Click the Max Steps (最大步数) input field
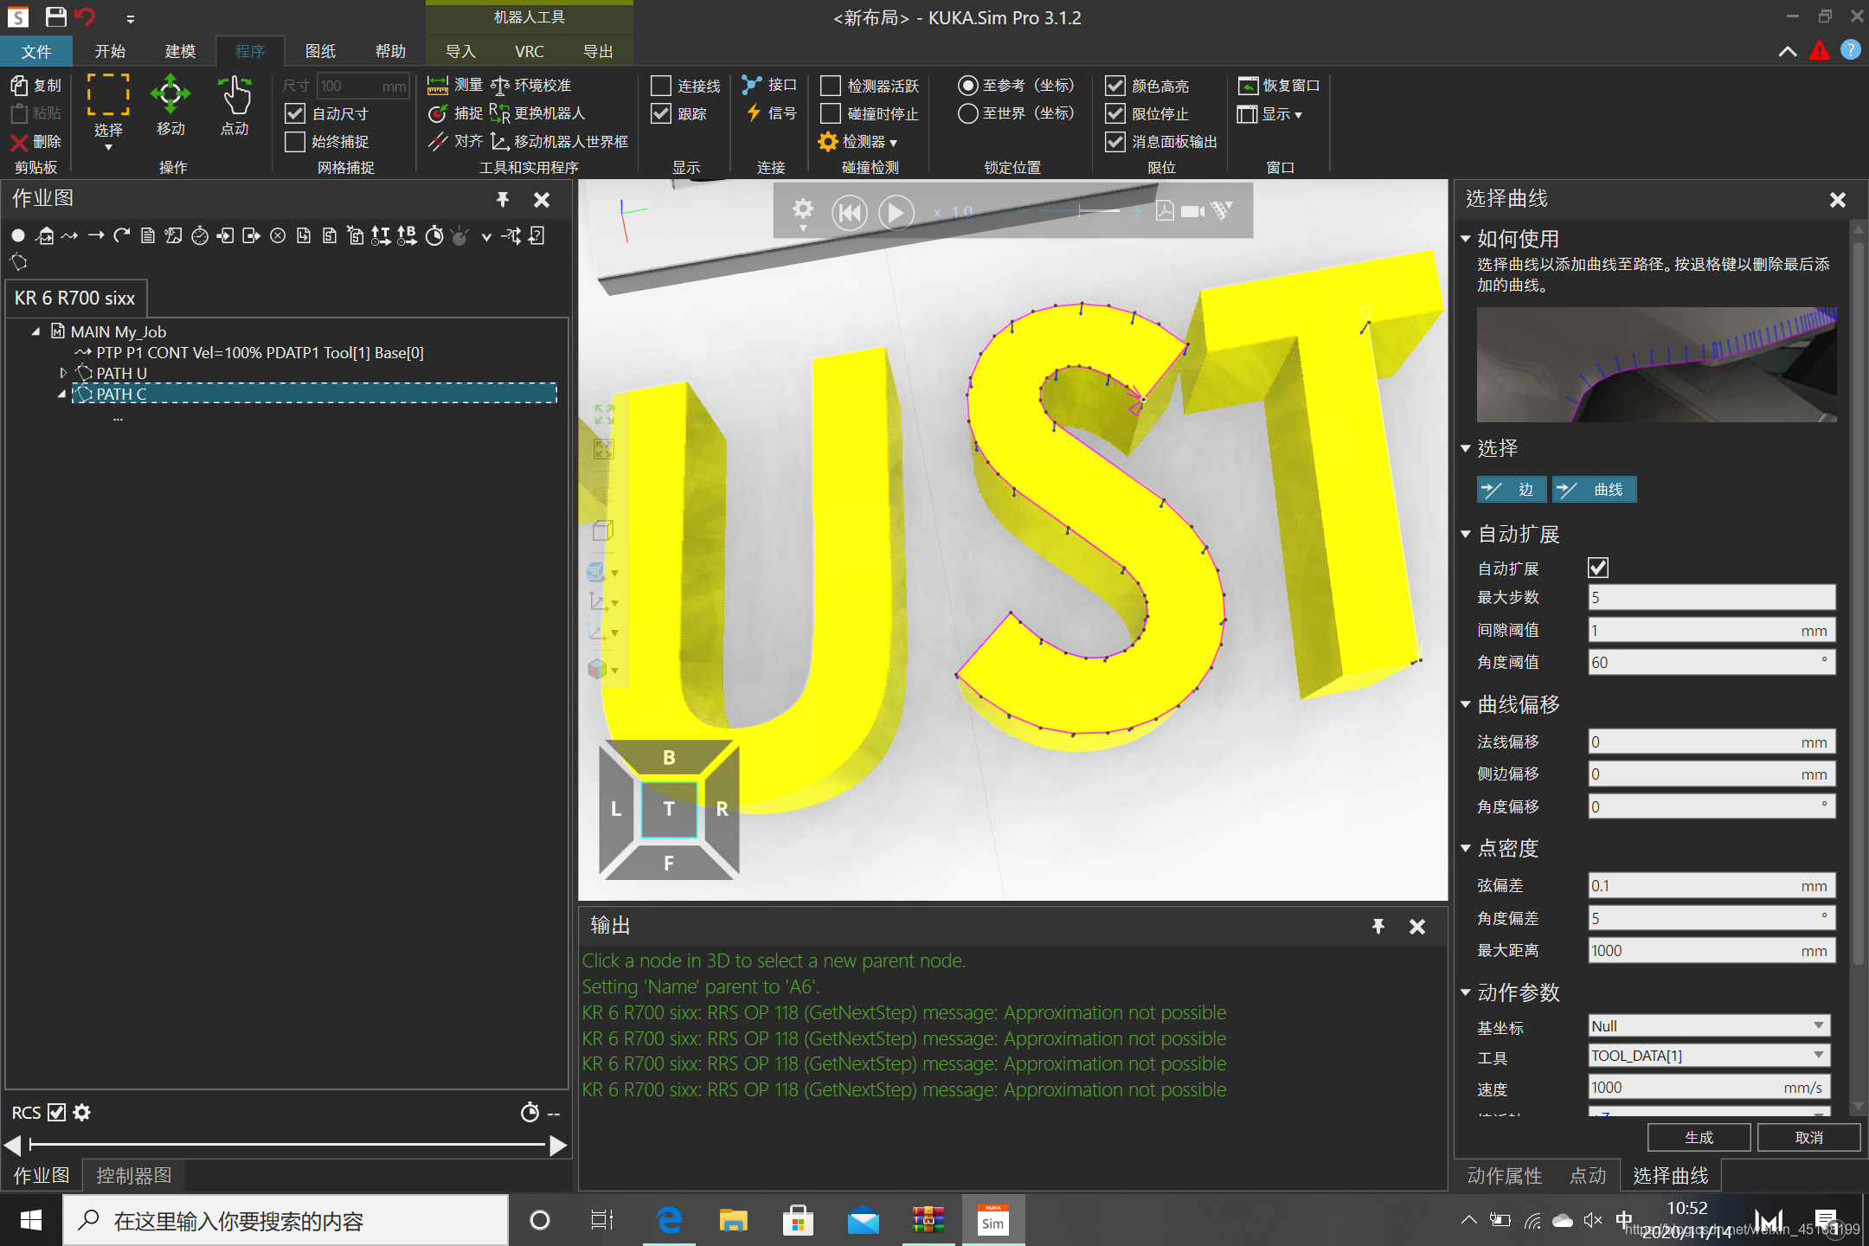Screen dimensions: 1869x1246 [1711, 598]
